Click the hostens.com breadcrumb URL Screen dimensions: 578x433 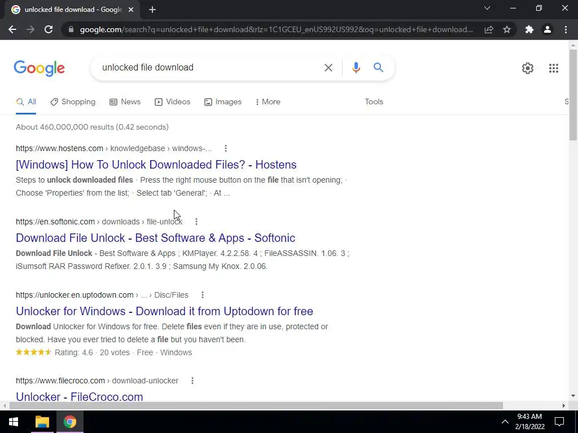click(113, 148)
